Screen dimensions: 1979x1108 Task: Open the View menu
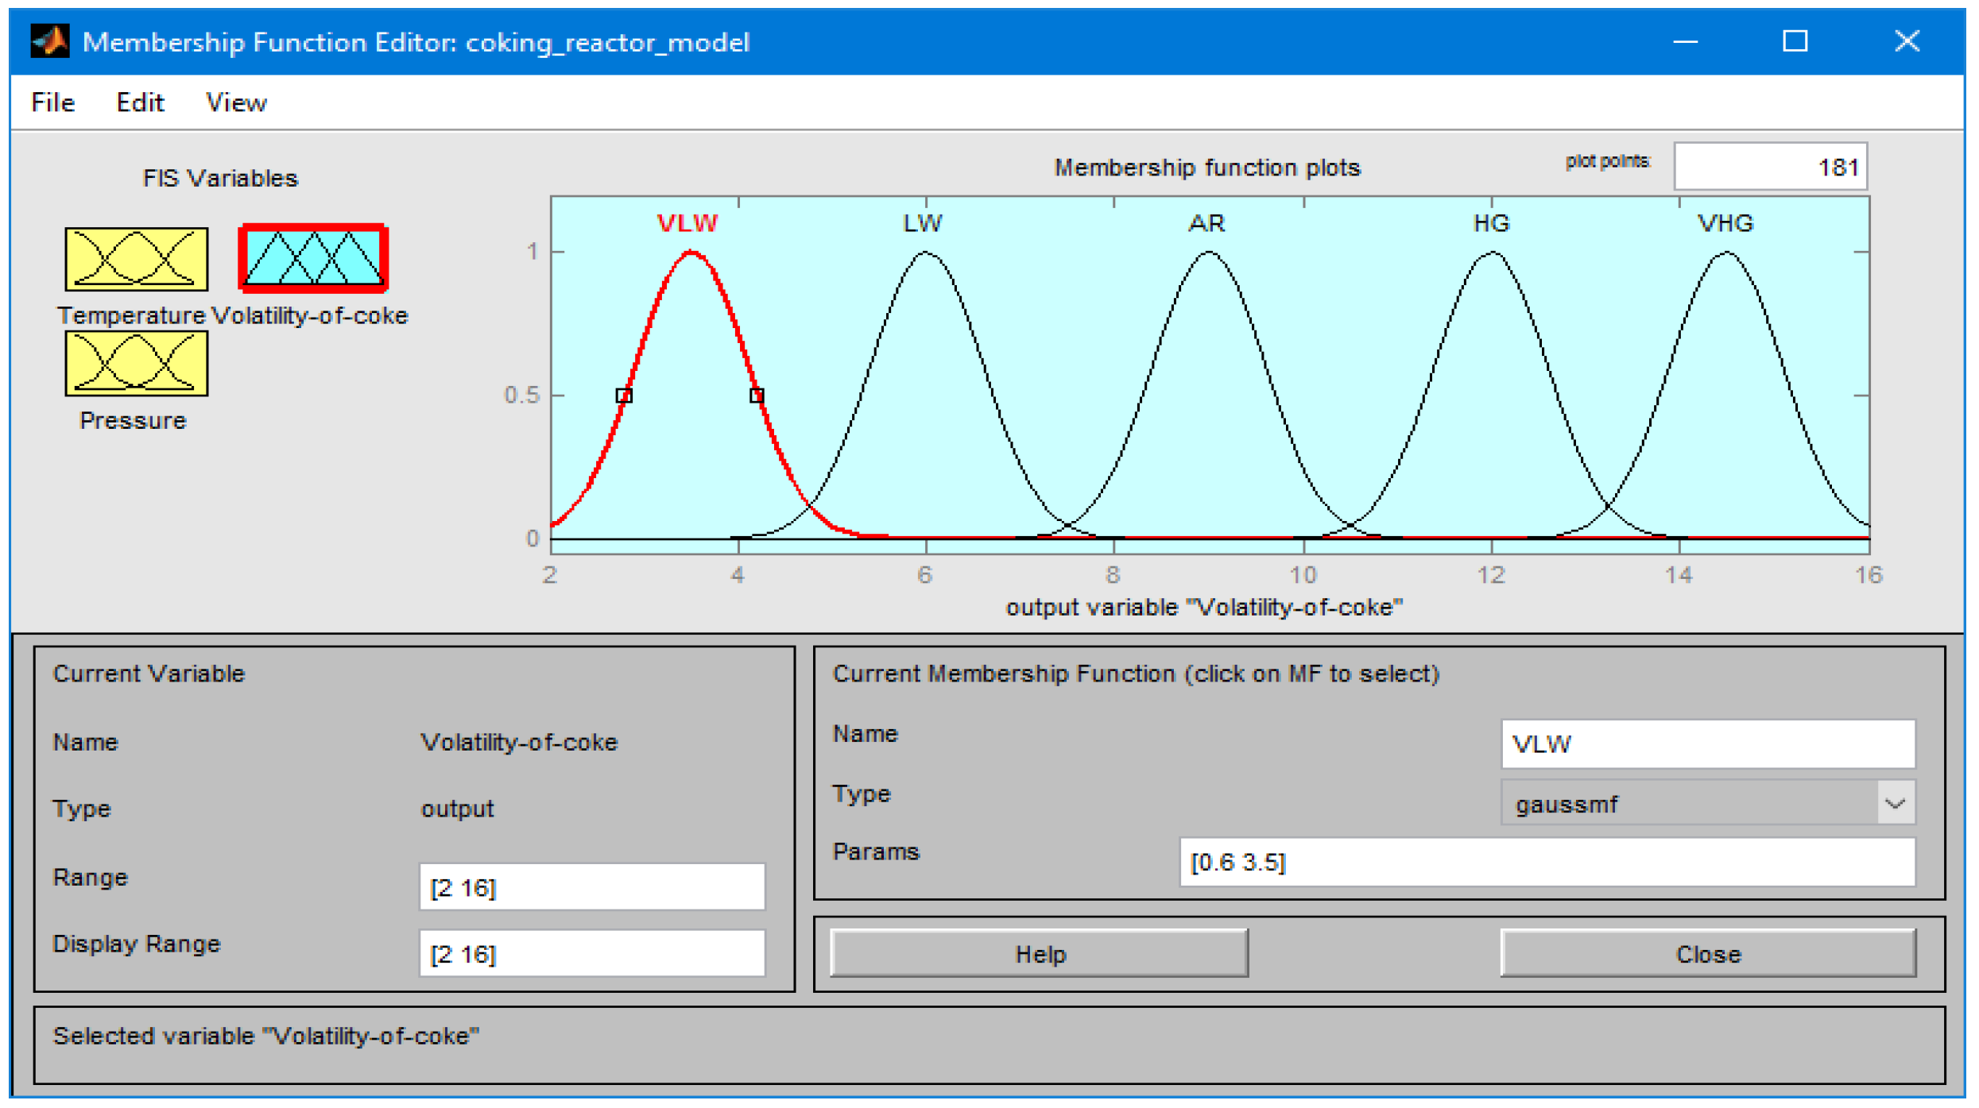[236, 102]
